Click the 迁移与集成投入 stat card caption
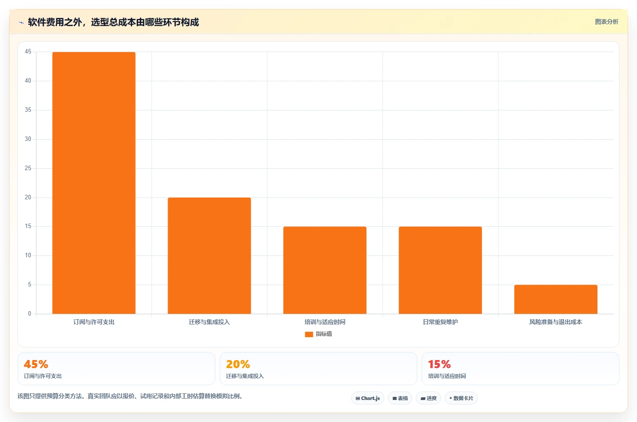The height and width of the screenshot is (422, 637). [x=245, y=376]
